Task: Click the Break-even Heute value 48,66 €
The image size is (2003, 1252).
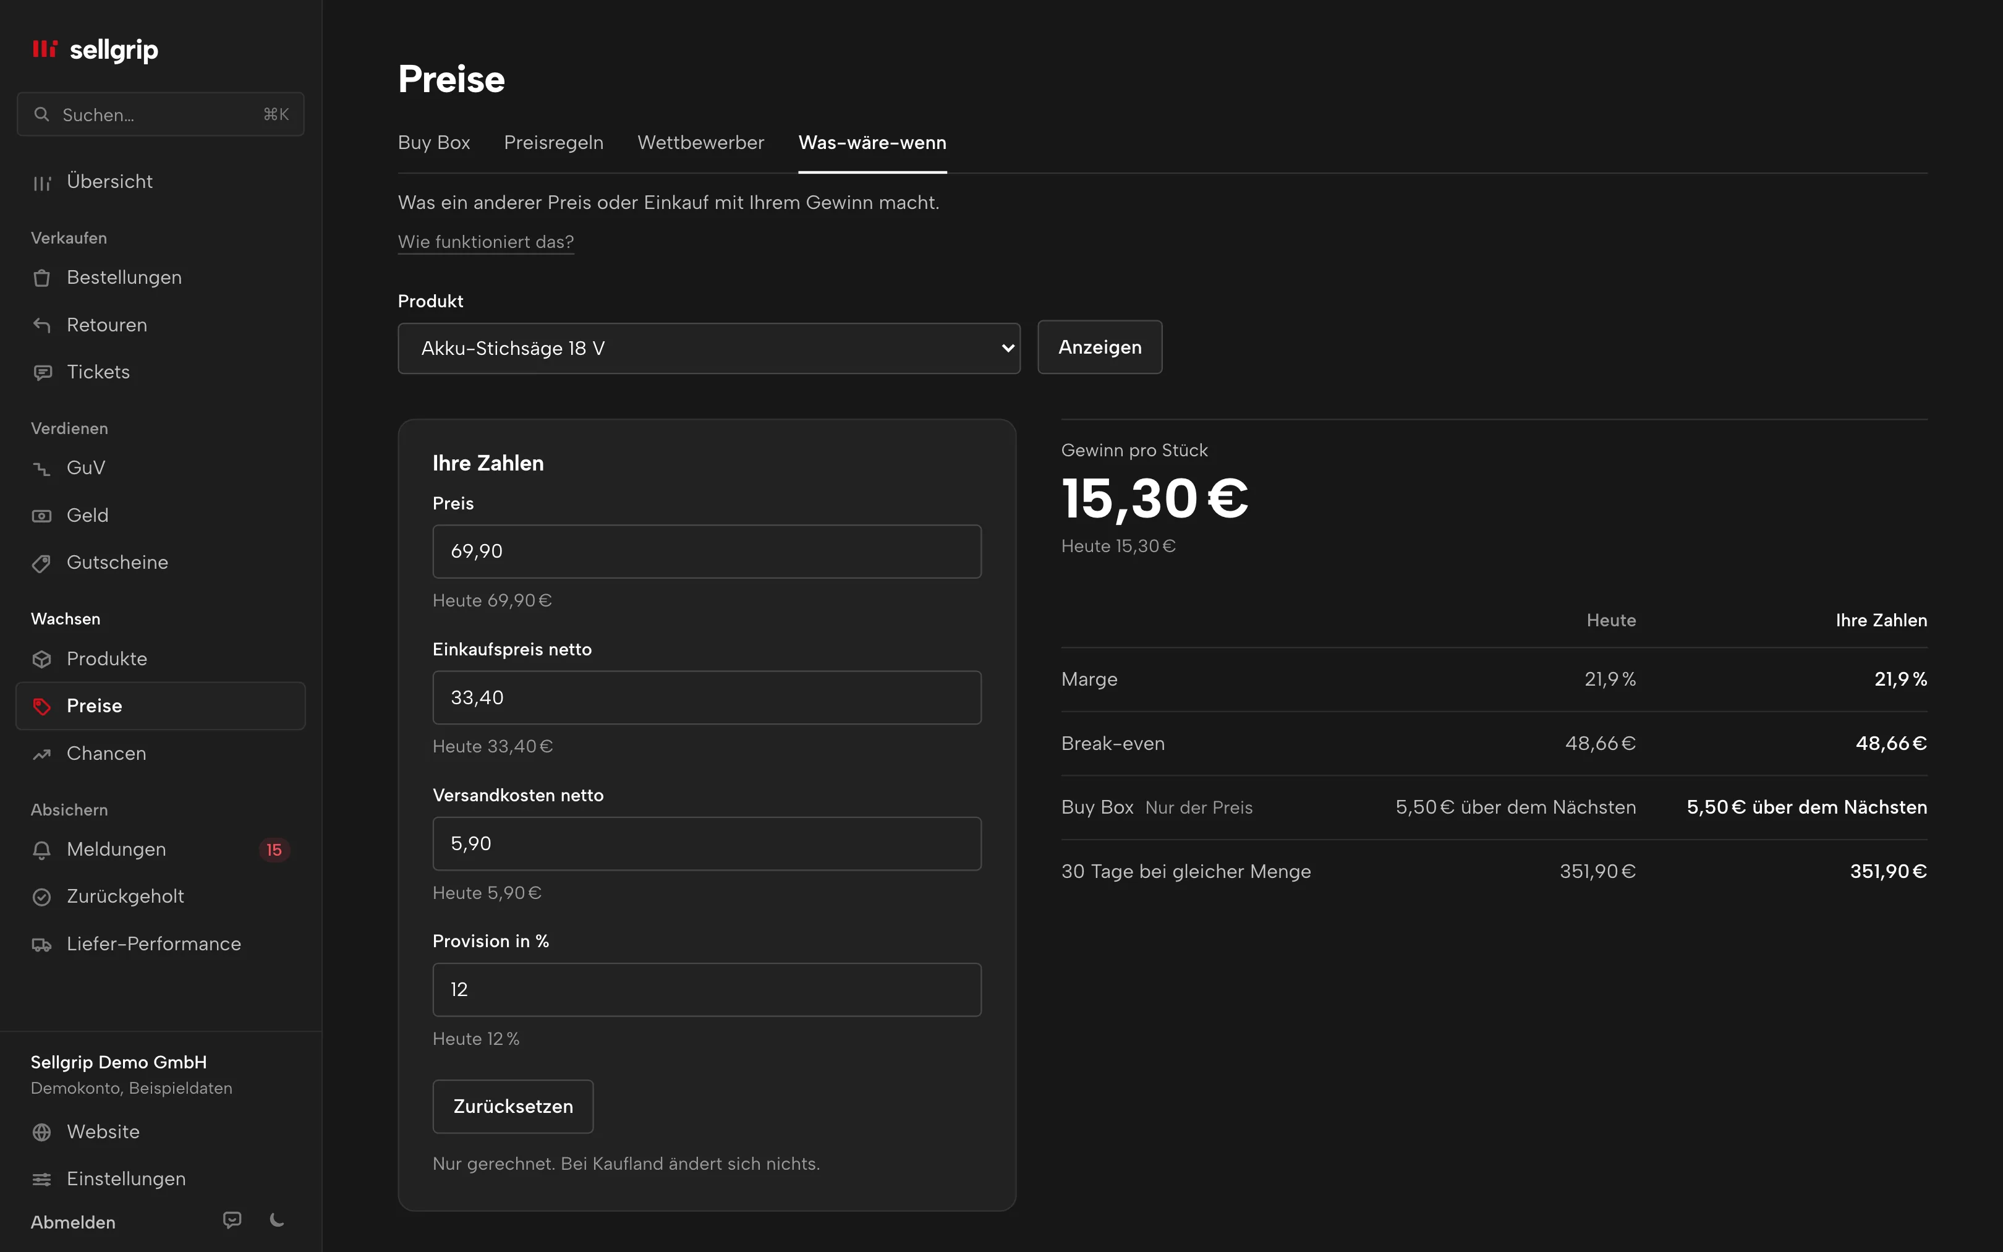Action: point(1600,744)
